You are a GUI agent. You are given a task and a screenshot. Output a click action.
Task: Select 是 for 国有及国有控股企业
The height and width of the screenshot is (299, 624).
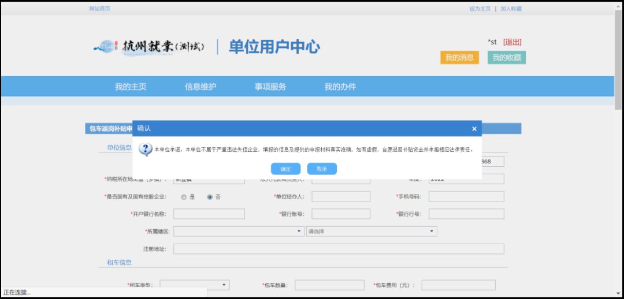(x=184, y=197)
